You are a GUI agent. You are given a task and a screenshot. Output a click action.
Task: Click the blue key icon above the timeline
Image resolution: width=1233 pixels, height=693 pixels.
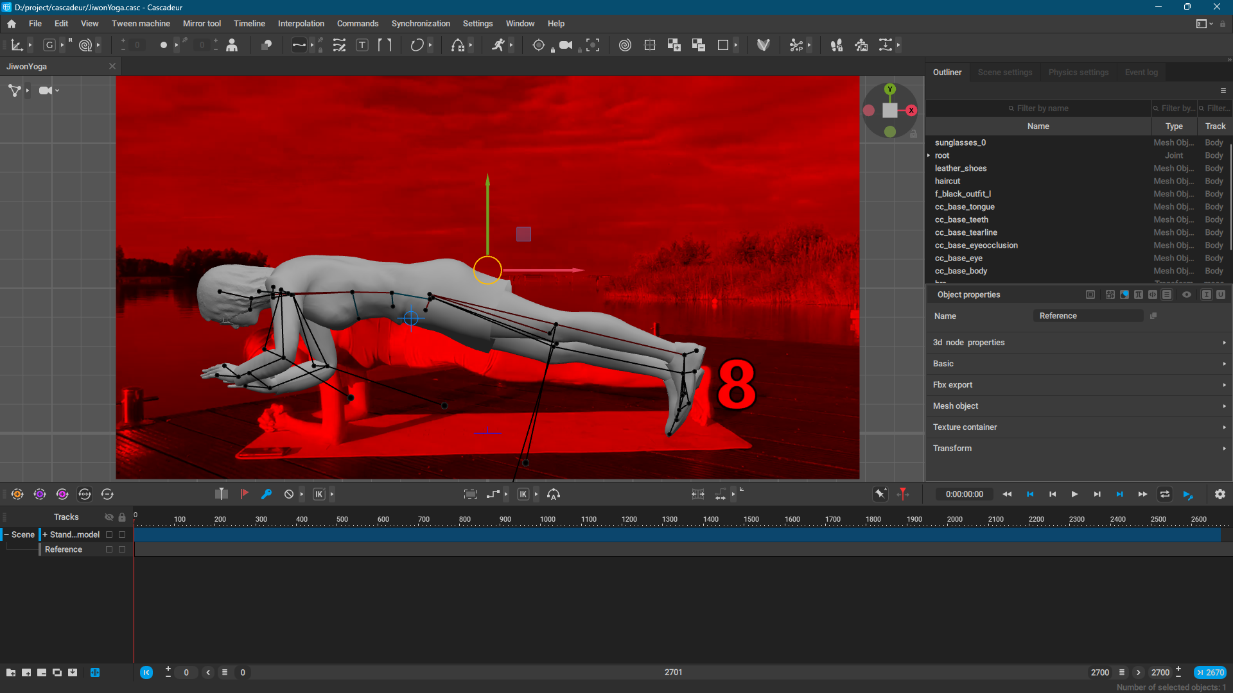267,494
